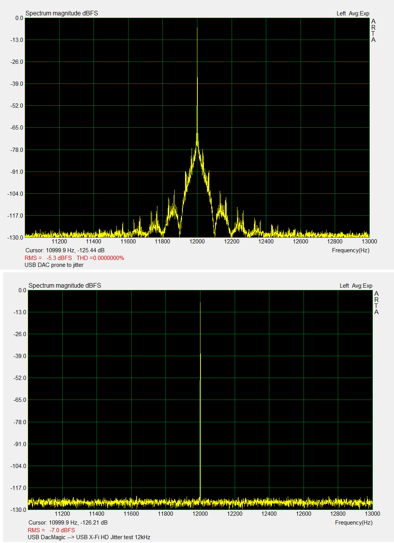394x543 pixels.
Task: Click "Left Avg:Exp" label on upper graph
Action: 353,13
